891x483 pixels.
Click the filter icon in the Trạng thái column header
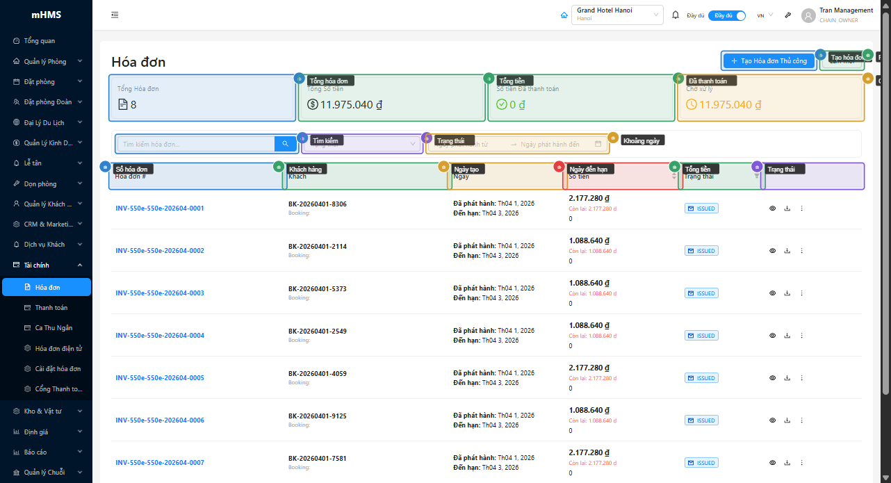pyautogui.click(x=757, y=177)
